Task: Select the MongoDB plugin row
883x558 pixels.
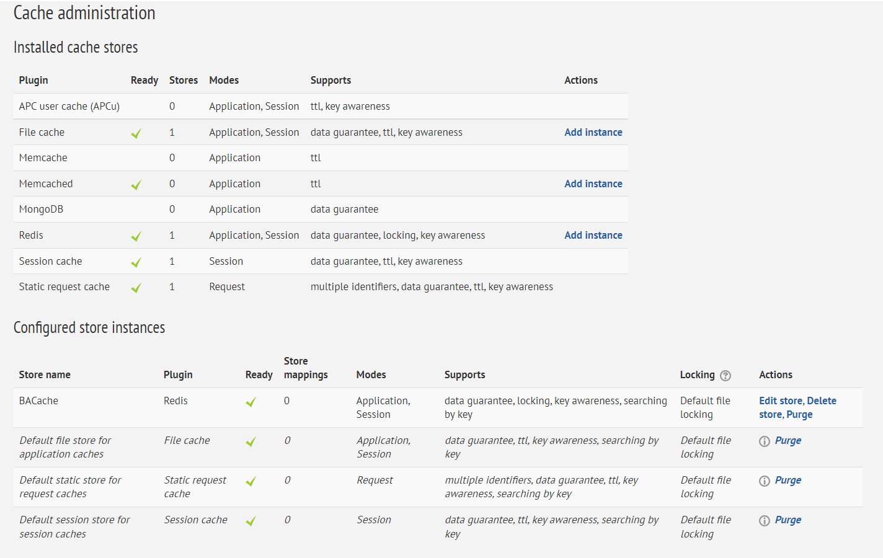Action: coord(41,209)
